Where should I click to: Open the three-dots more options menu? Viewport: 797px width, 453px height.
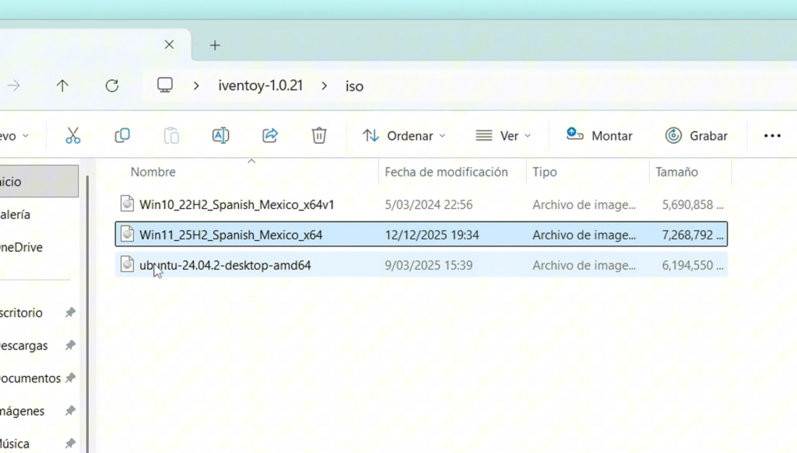771,136
